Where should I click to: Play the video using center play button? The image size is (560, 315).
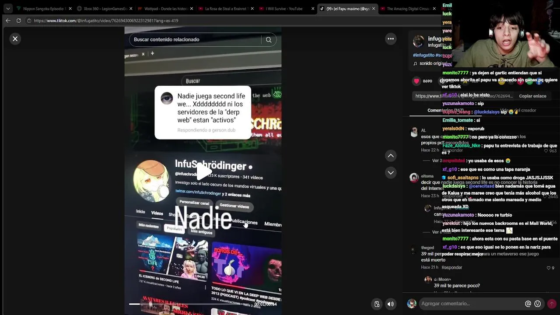[x=203, y=171]
